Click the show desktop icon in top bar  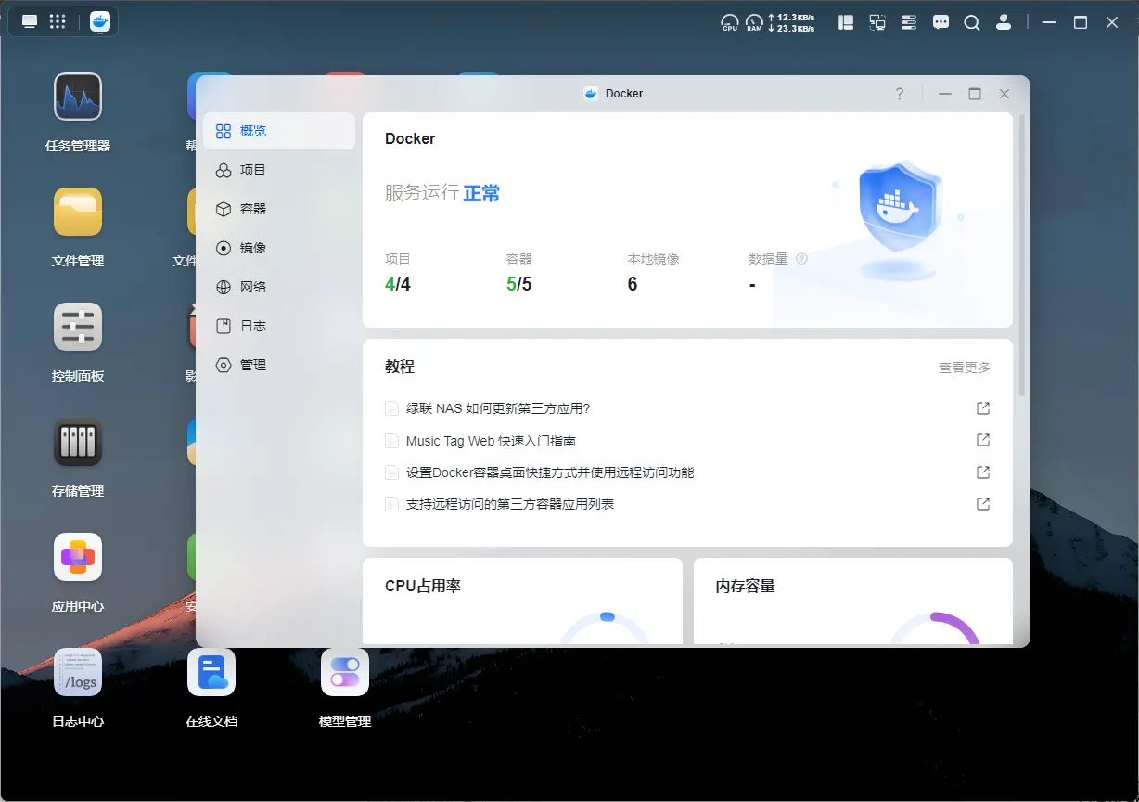[x=30, y=22]
